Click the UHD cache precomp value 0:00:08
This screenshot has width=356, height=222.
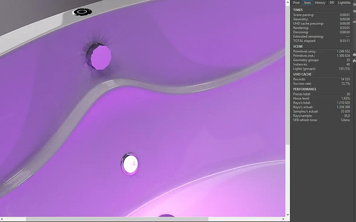(345, 24)
